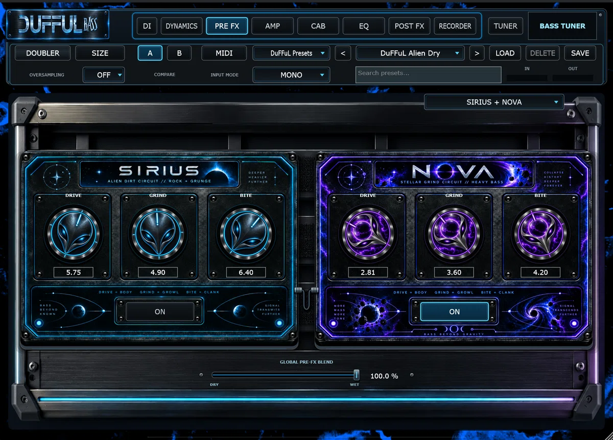The height and width of the screenshot is (440, 613).
Task: Switch to the AMP tab
Action: coord(272,26)
